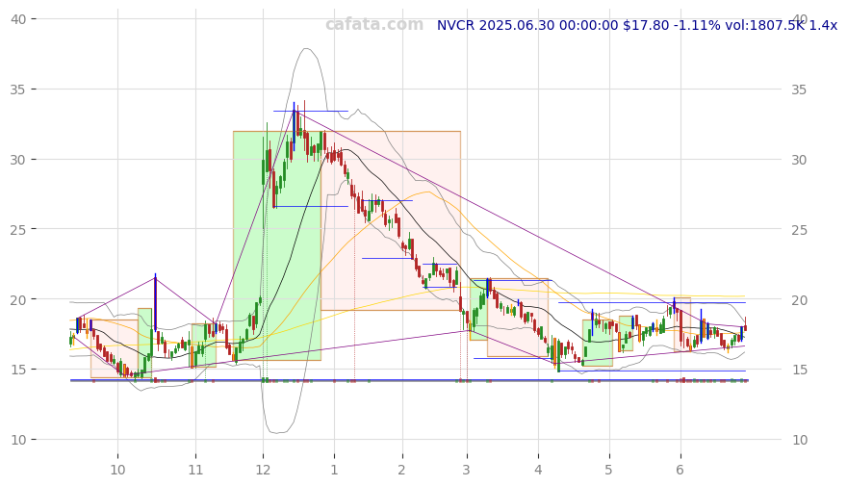Click right y-axis price label 35
847x486 pixels.
click(x=800, y=90)
